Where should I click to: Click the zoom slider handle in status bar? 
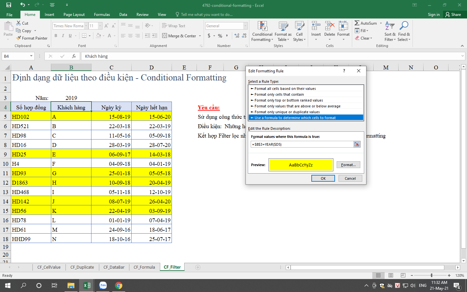click(x=431, y=275)
